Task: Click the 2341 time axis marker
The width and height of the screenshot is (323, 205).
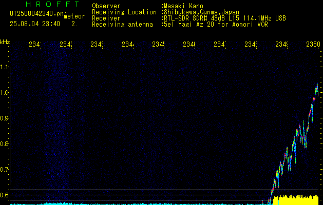Action: pyautogui.click(x=35, y=44)
